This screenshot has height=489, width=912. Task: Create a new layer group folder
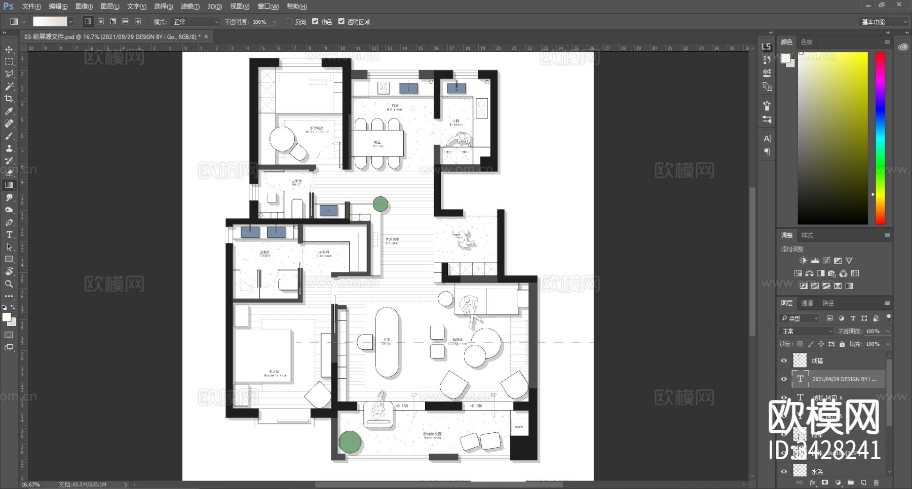851,483
